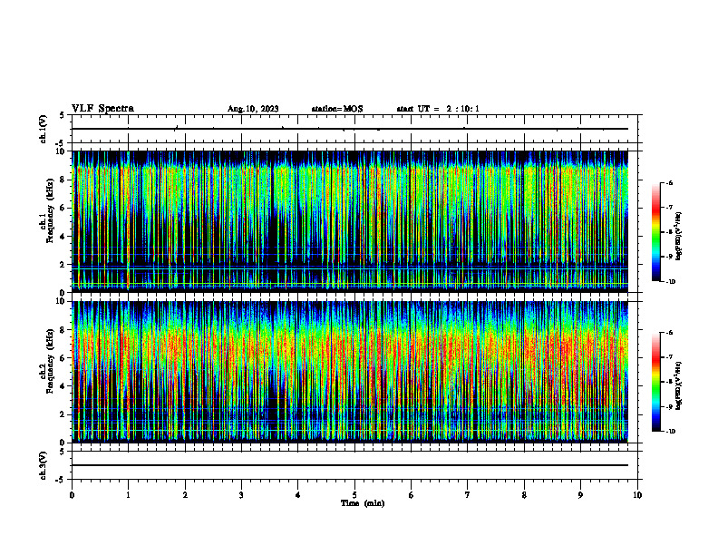Click the ch.1 frequency tick "4"
Viewport: 718px width, 555px height.
point(63,237)
